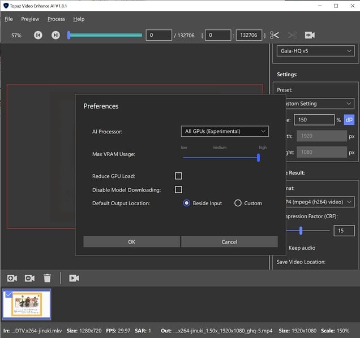Click the remove video icon with minus
Image resolution: width=360 pixels, height=338 pixels.
pyautogui.click(x=29, y=278)
